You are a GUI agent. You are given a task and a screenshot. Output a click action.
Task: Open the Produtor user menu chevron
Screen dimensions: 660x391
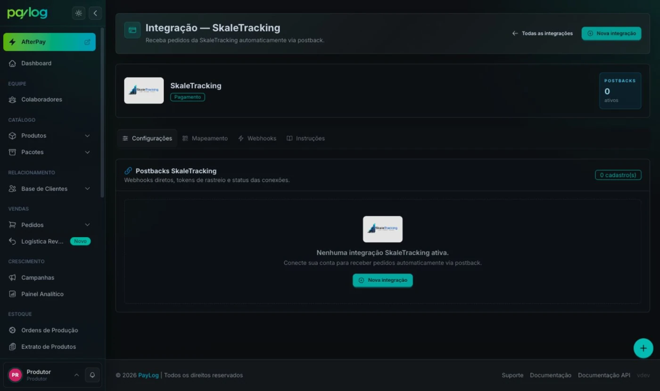tap(76, 375)
